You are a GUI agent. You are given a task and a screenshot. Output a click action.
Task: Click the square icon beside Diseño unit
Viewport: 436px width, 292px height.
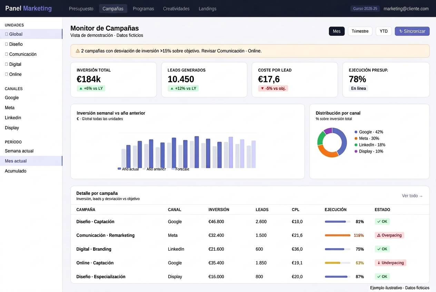point(7,44)
